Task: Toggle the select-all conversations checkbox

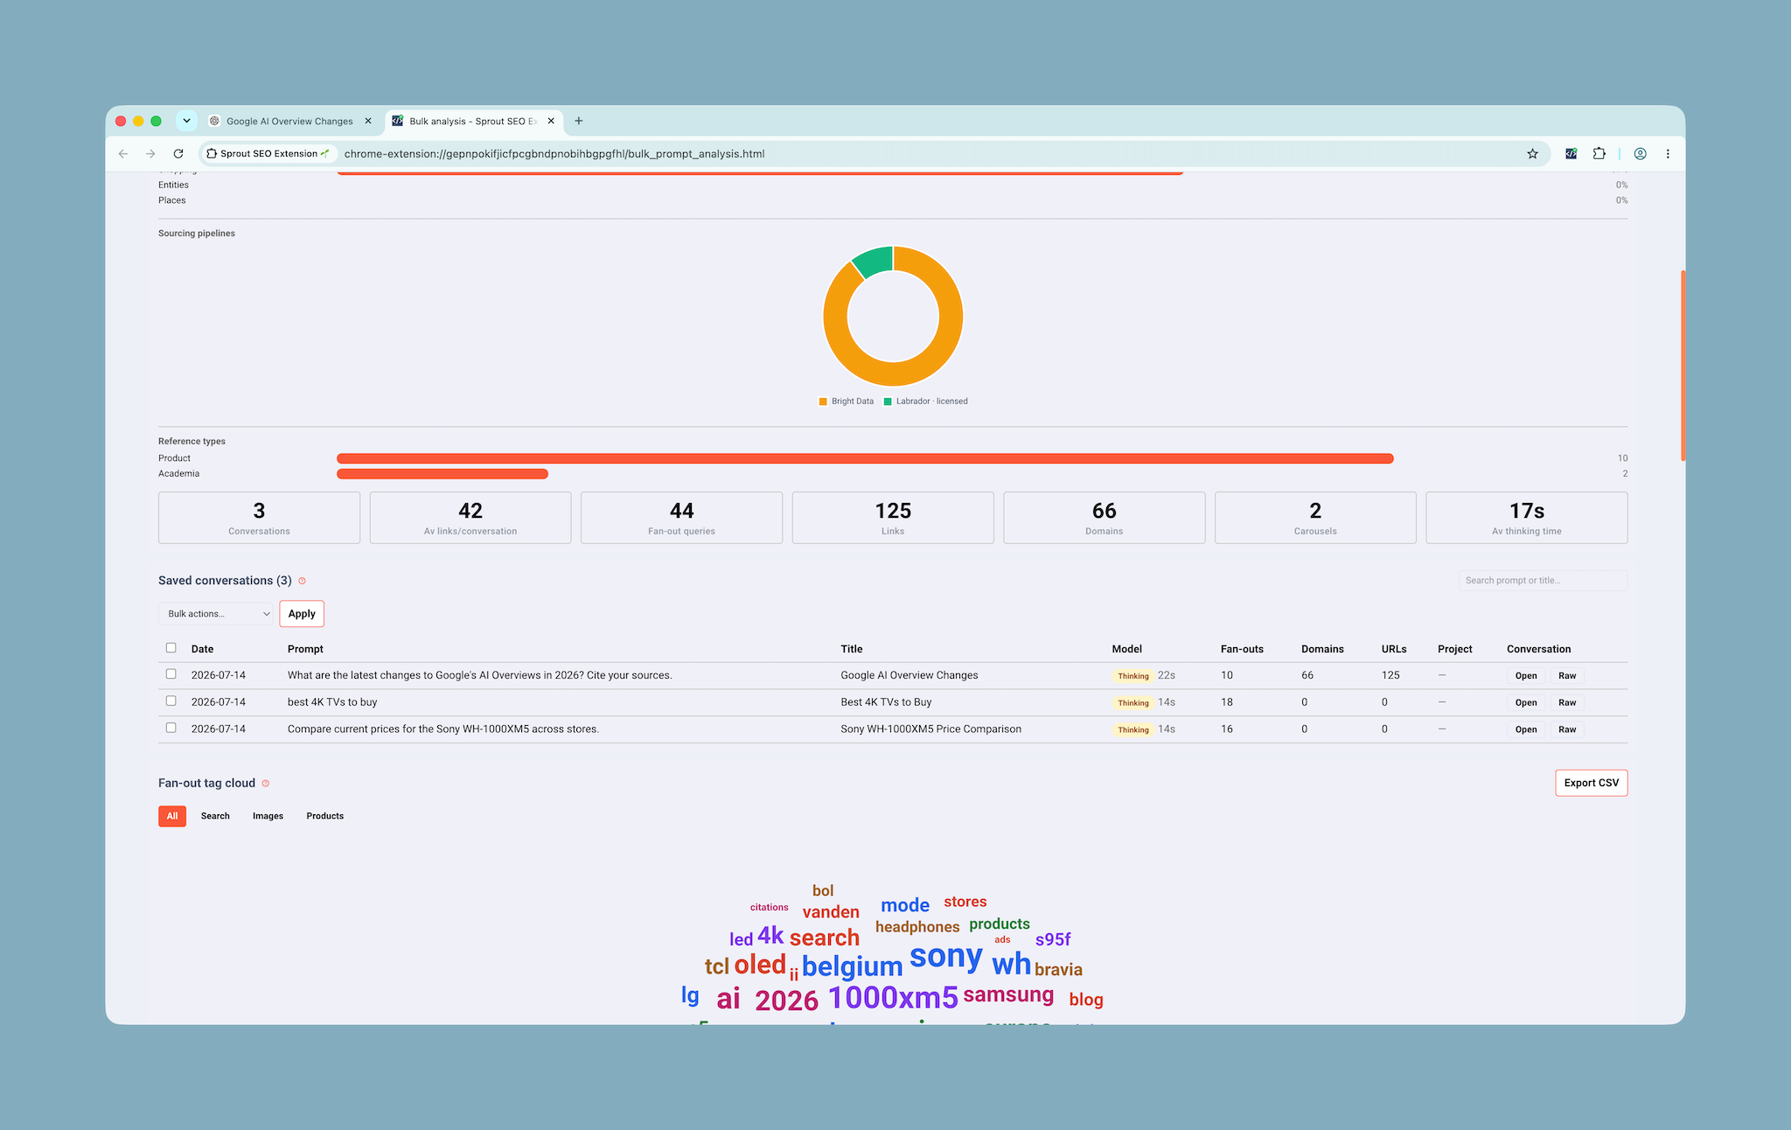Action: pos(171,648)
